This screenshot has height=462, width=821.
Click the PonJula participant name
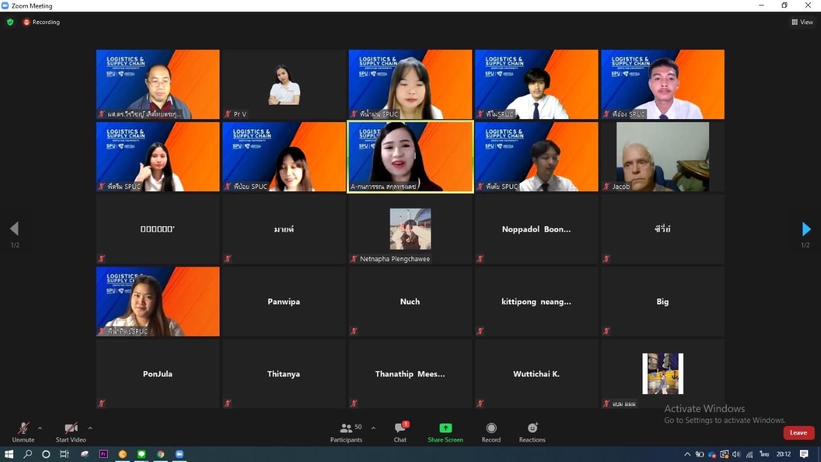tap(158, 374)
